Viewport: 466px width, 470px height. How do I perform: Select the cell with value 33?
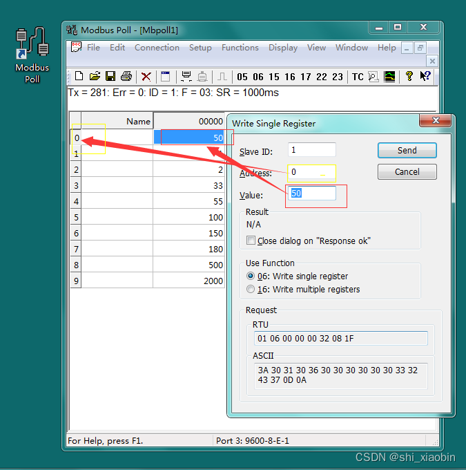188,185
